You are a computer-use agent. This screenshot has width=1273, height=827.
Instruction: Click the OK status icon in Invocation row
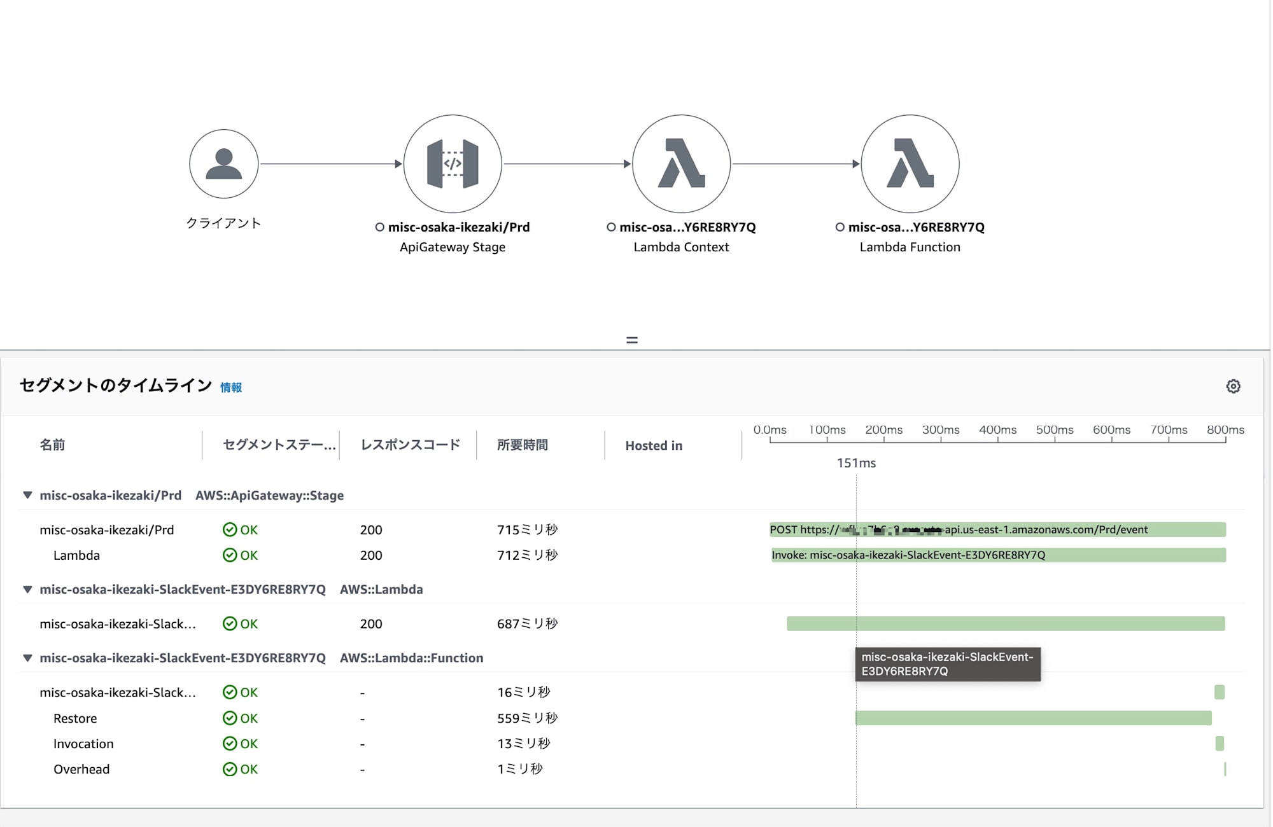(x=230, y=744)
